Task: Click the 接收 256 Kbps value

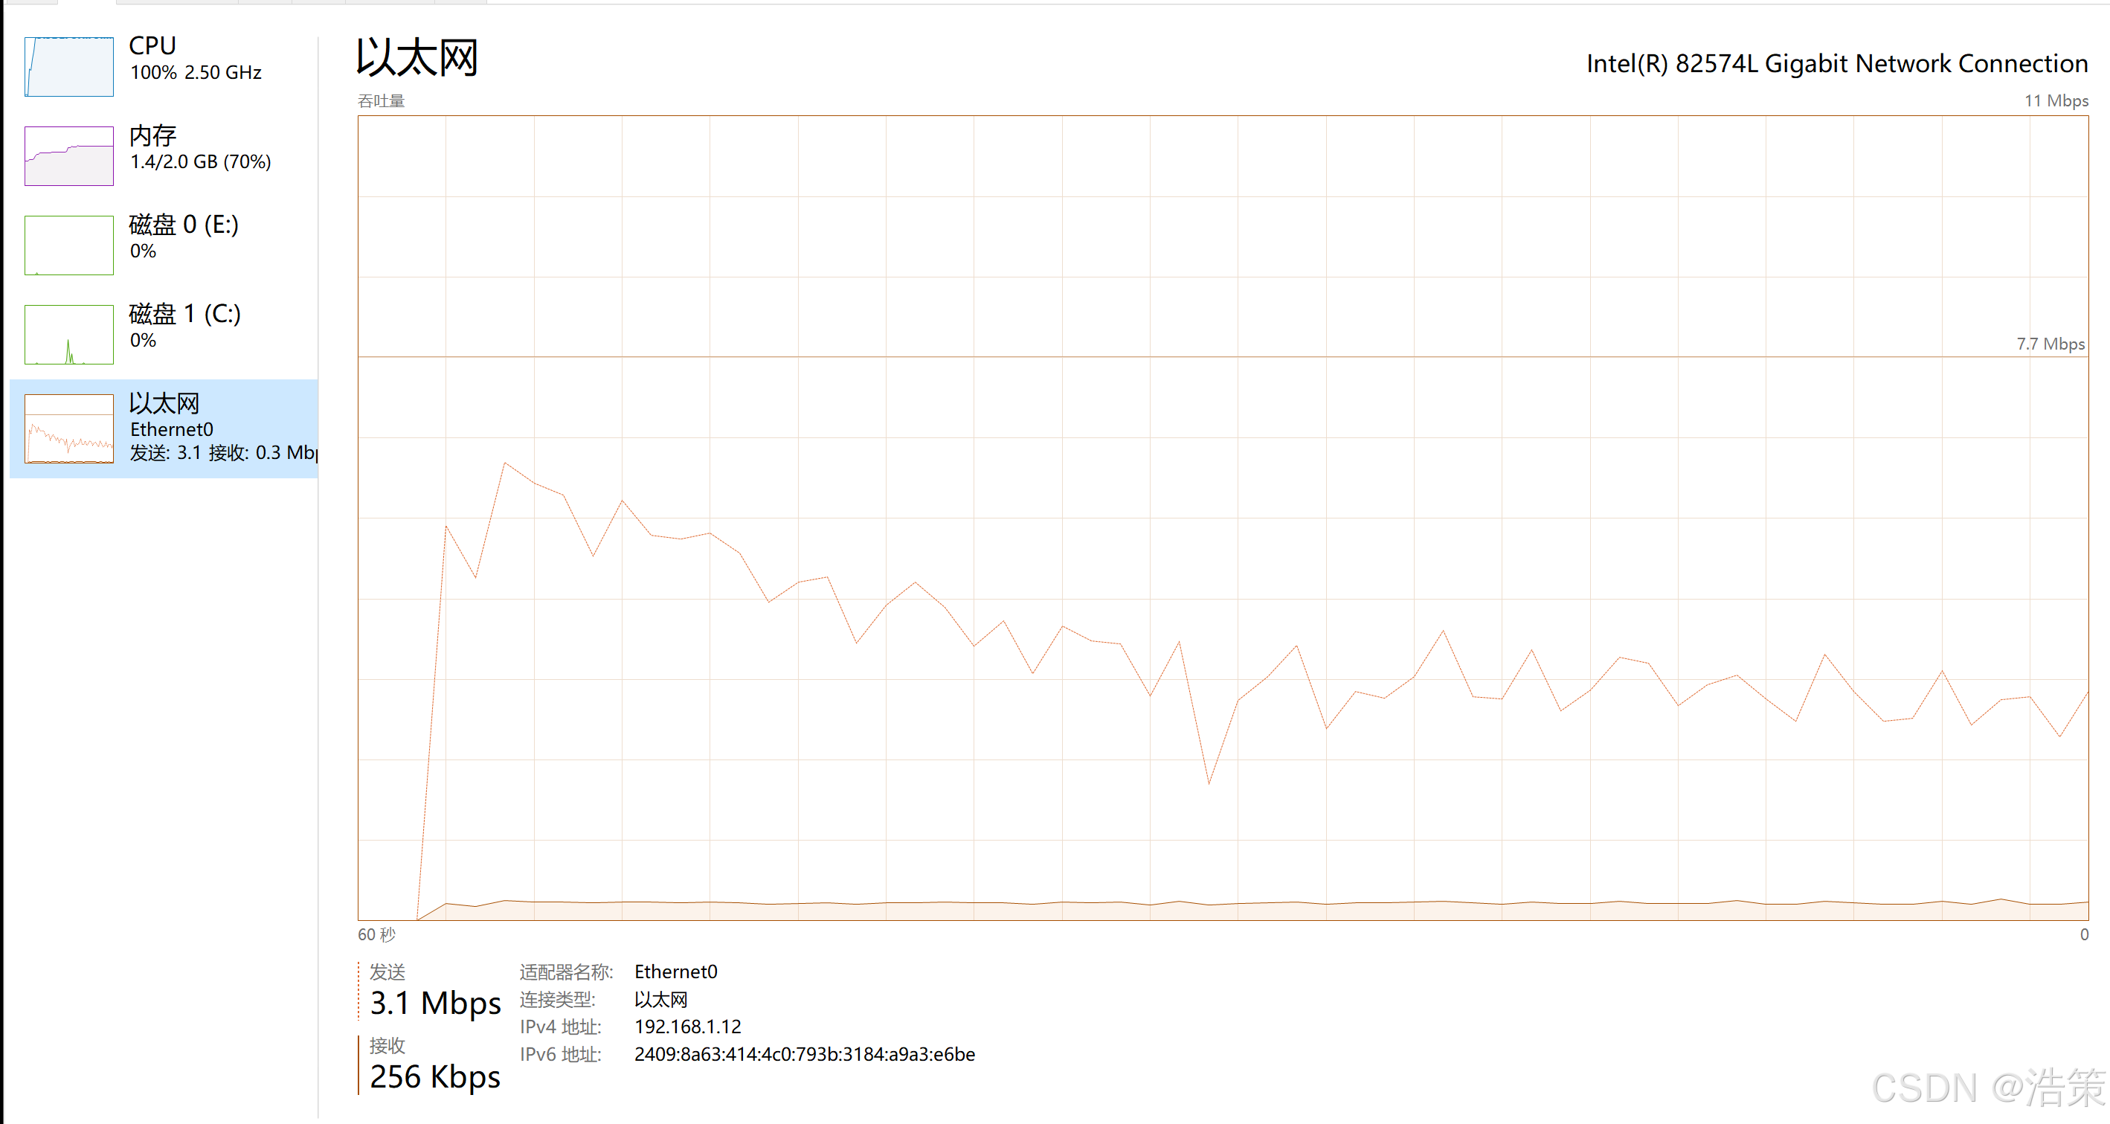Action: tap(434, 1077)
